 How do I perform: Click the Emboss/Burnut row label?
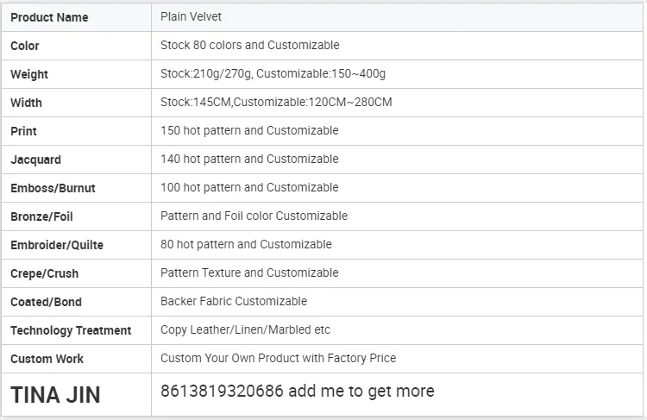pyautogui.click(x=53, y=188)
